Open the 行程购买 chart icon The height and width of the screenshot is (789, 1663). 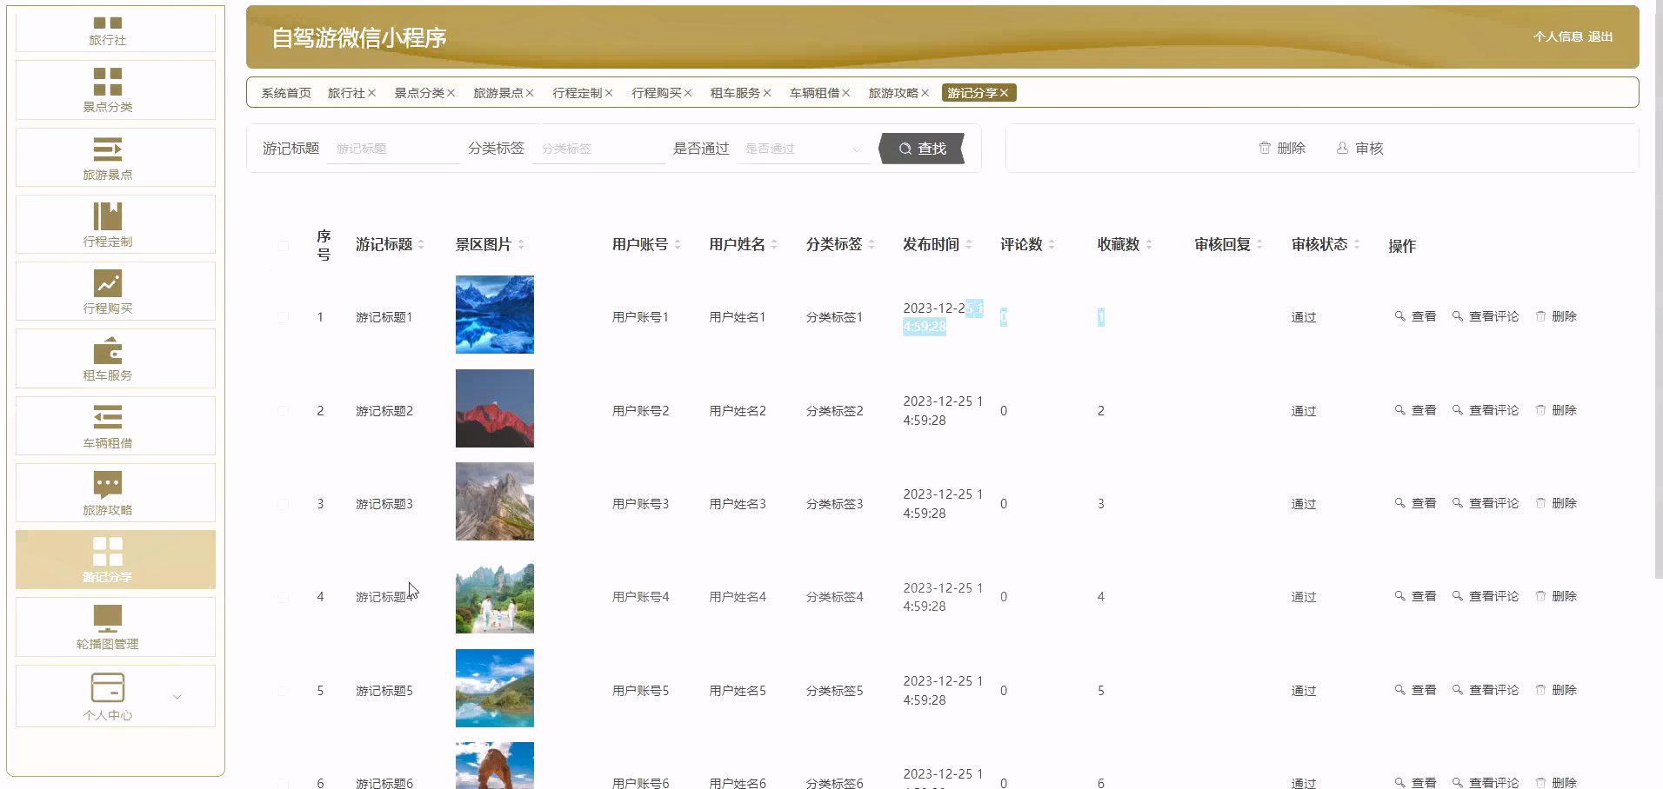click(108, 283)
